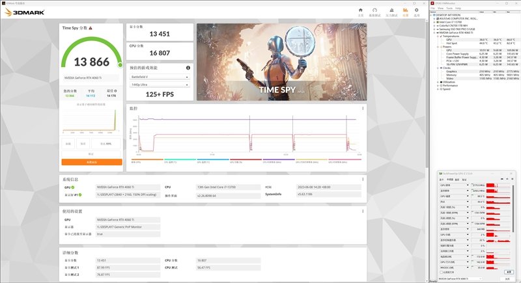Open the 3DMark options gear icon
Viewport: 521px width, 283px height.
[416, 10]
